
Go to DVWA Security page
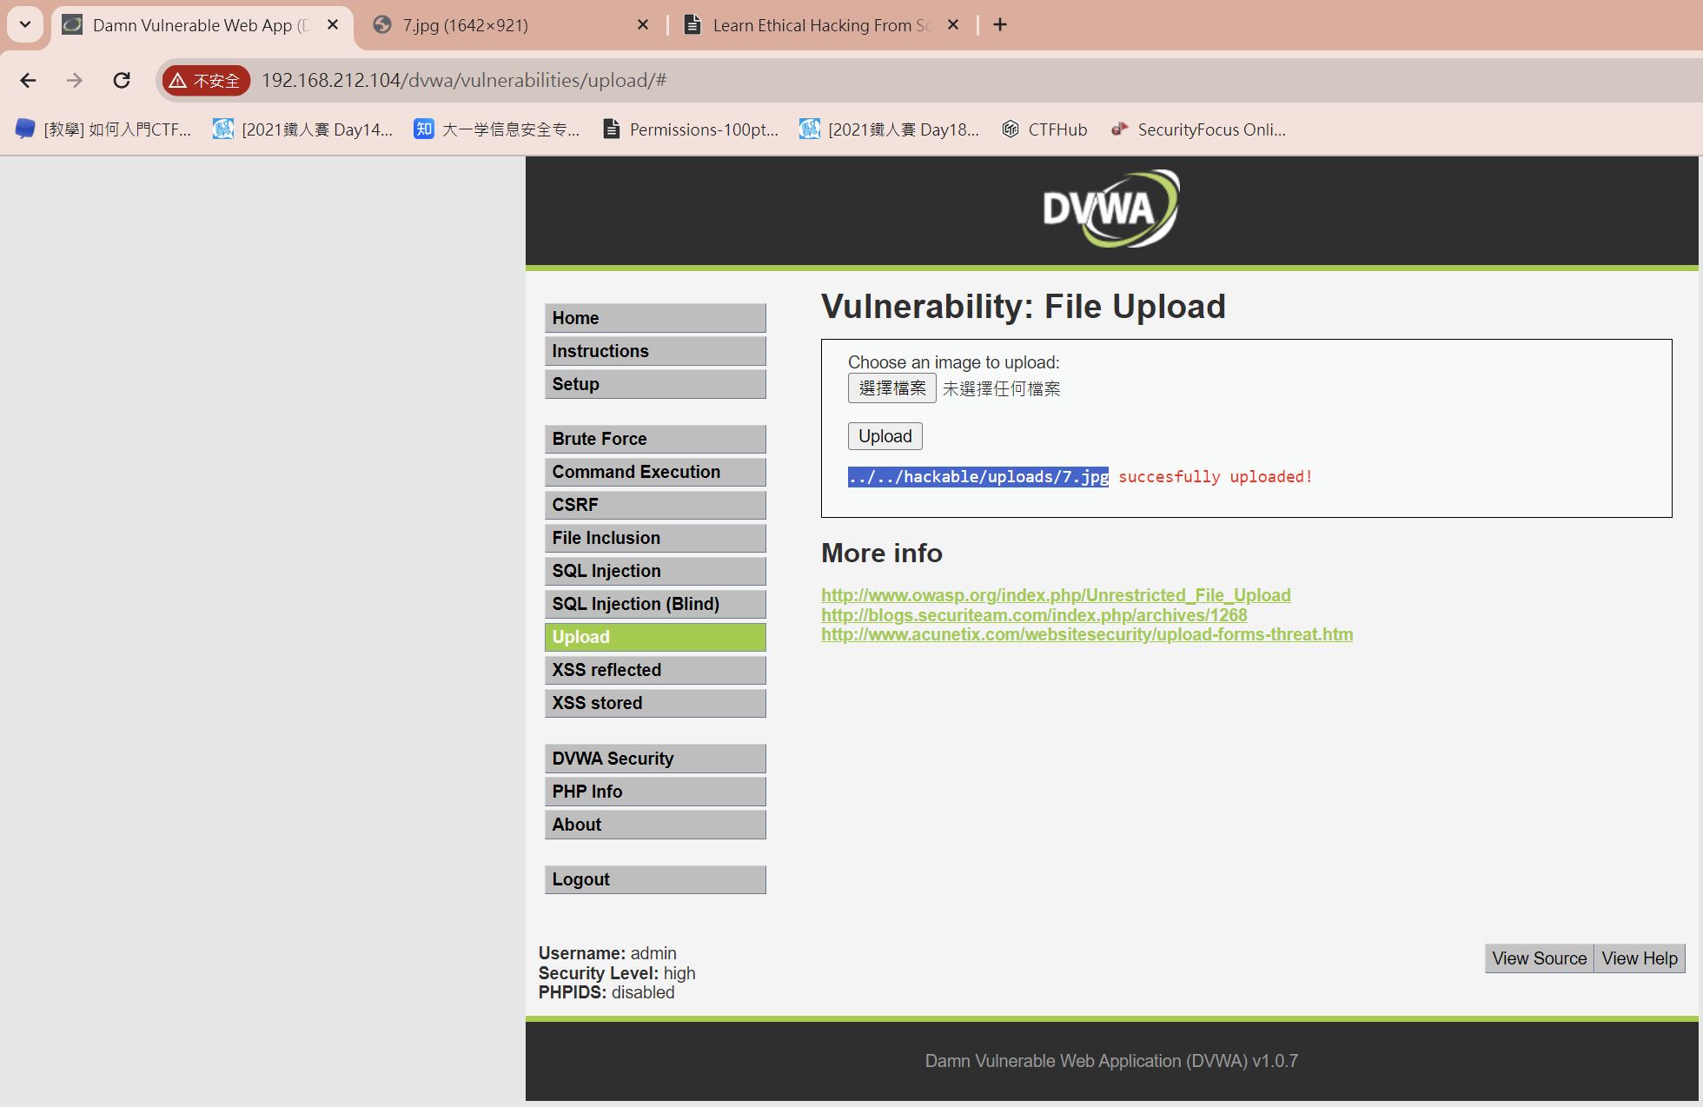(x=654, y=759)
